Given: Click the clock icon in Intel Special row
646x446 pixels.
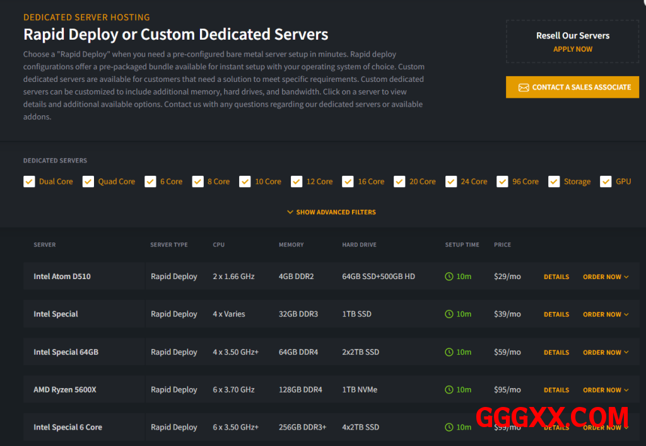Looking at the screenshot, I should click(x=449, y=314).
